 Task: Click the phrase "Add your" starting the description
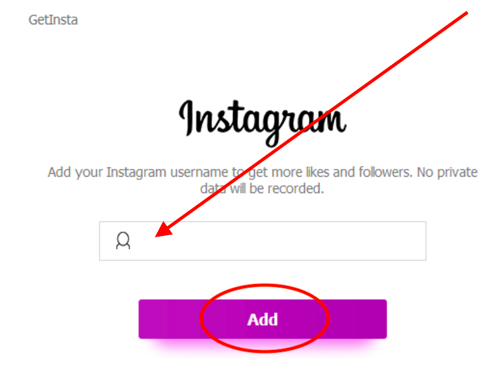tap(75, 173)
